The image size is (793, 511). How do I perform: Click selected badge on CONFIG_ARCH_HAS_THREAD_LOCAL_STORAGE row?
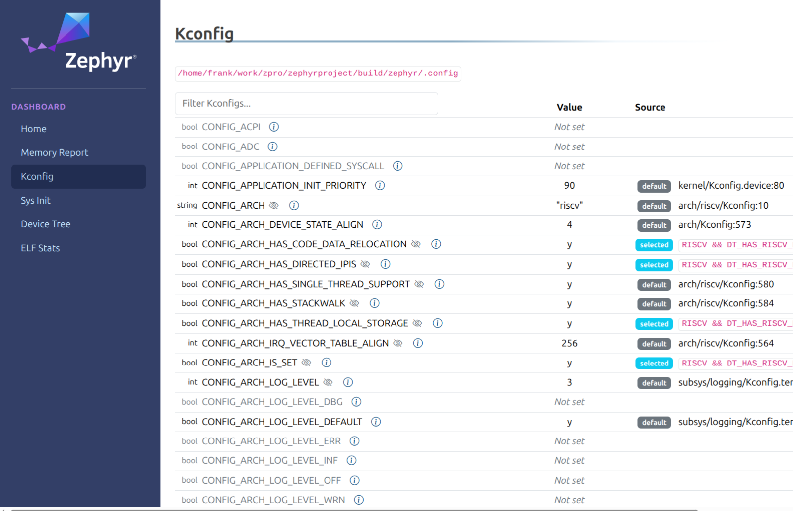[654, 324]
